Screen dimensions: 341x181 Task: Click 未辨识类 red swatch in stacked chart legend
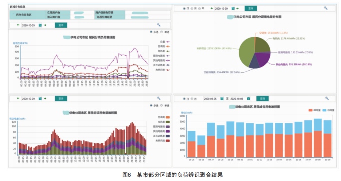(x=168, y=141)
